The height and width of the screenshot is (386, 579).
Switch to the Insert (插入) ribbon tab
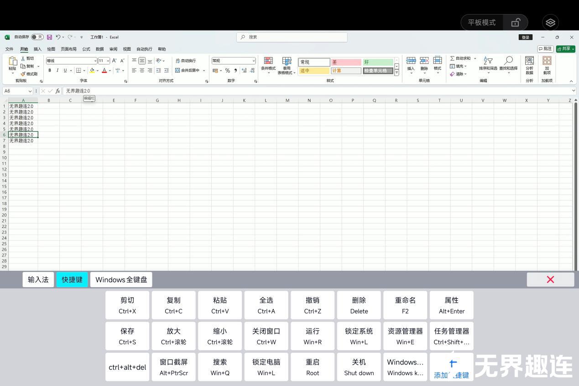(37, 49)
